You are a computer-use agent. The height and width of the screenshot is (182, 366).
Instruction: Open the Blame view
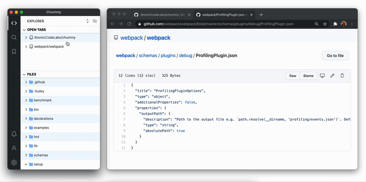click(x=308, y=76)
